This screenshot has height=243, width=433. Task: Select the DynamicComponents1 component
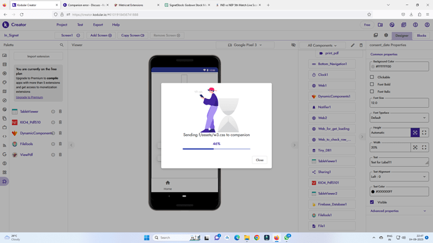pyautogui.click(x=332, y=96)
